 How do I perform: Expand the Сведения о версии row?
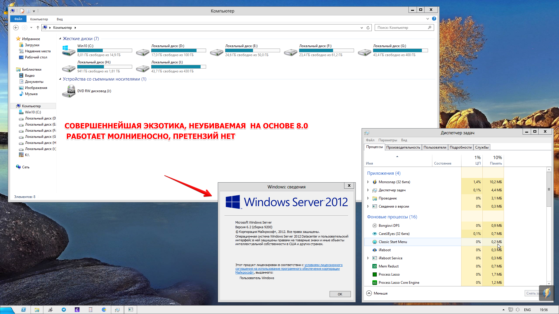(368, 206)
